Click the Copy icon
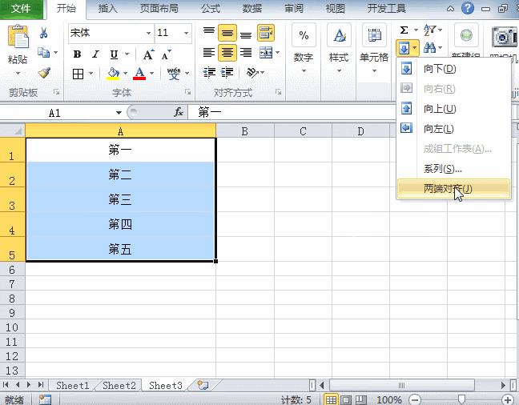The width and height of the screenshot is (519, 405). click(44, 53)
